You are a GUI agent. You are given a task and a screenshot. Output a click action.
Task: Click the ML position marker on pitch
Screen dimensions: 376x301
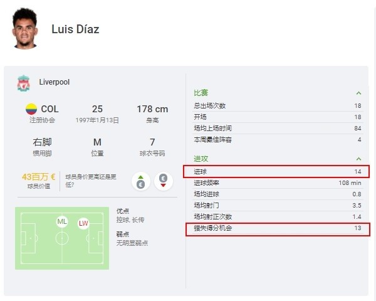click(x=62, y=221)
